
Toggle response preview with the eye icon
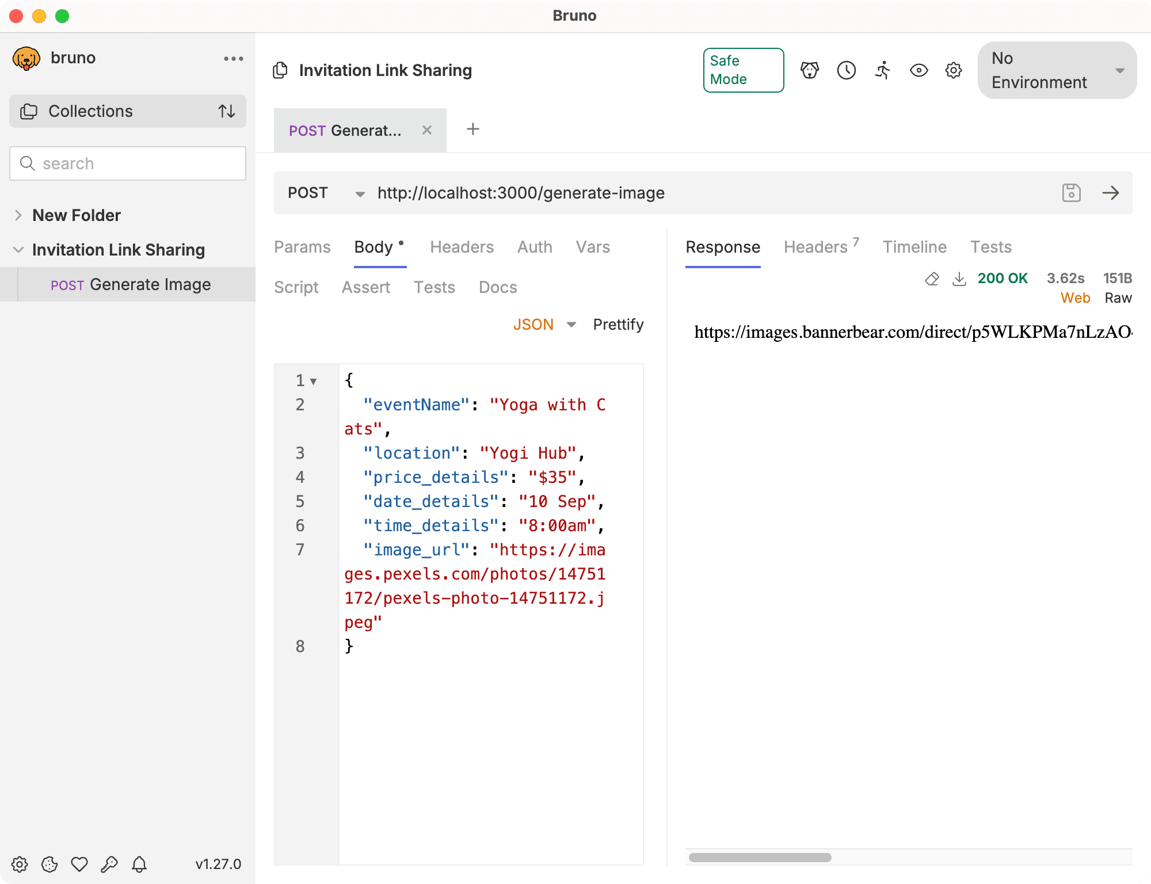pyautogui.click(x=919, y=70)
